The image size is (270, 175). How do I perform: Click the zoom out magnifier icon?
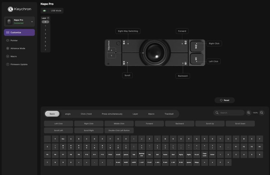[262, 113]
